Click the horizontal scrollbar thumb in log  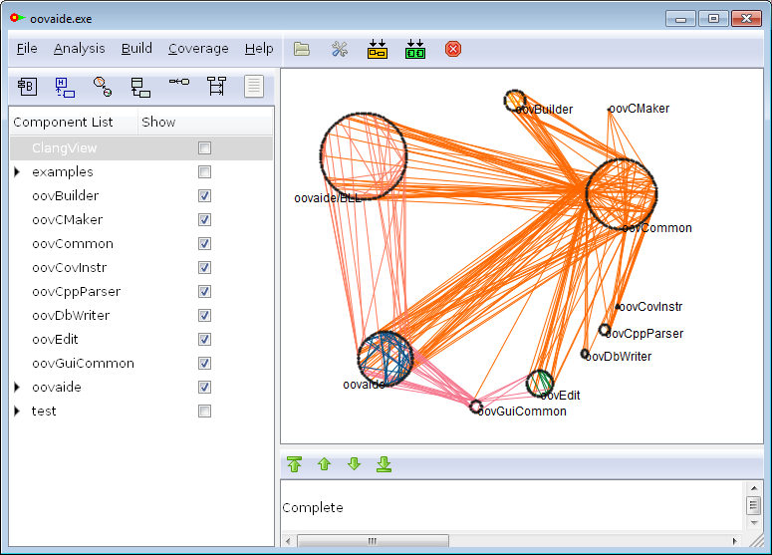pyautogui.click(x=373, y=541)
